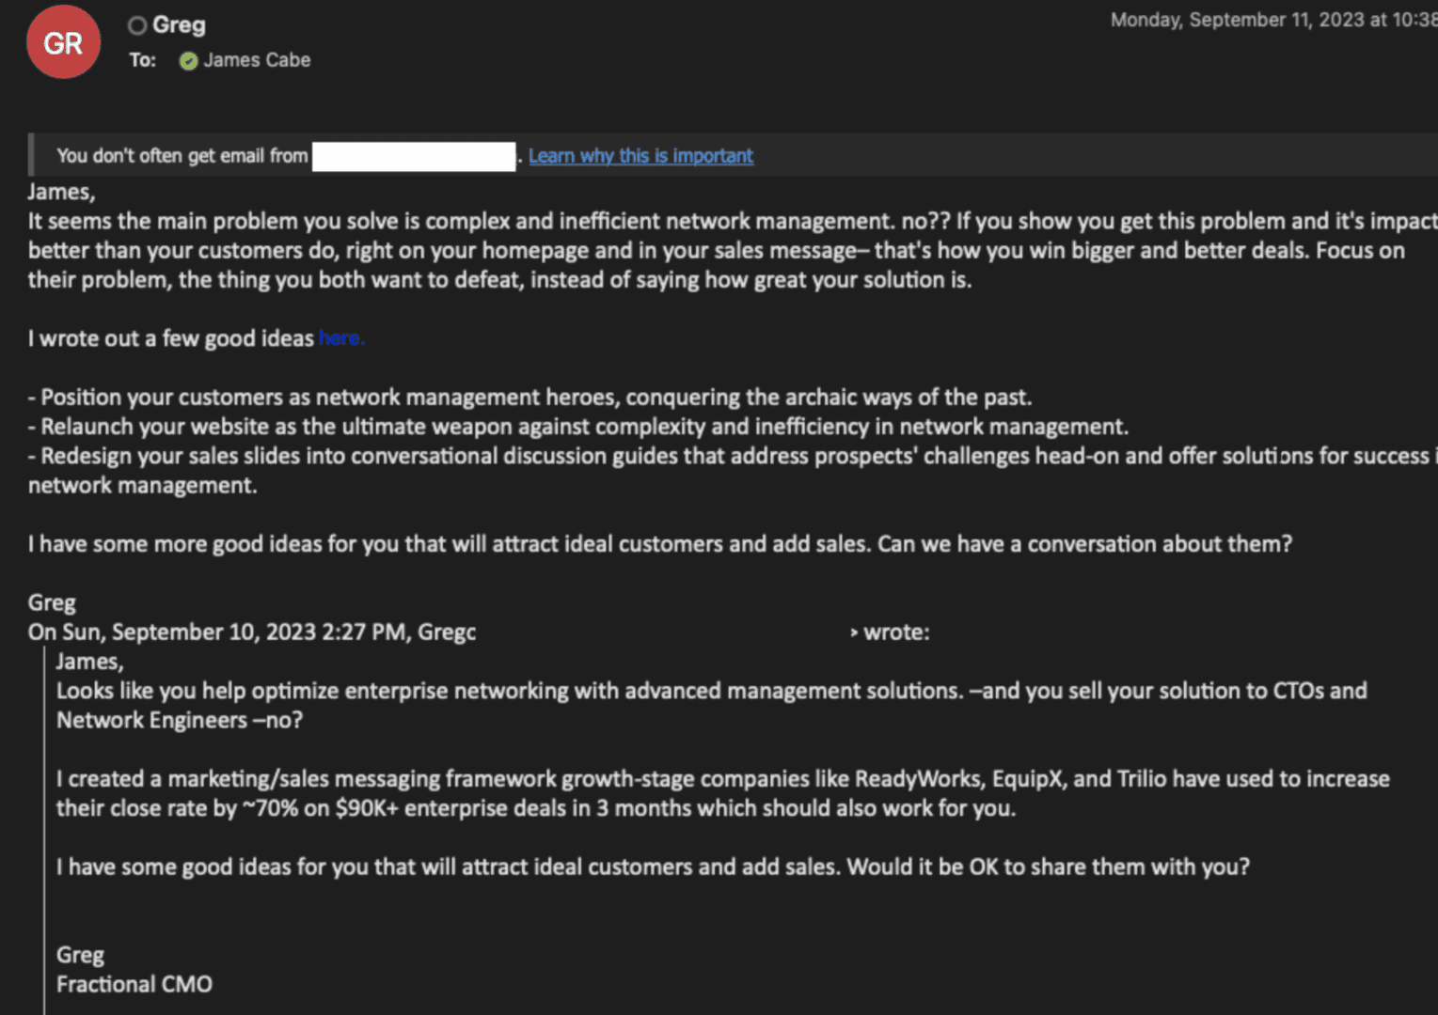The height and width of the screenshot is (1015, 1438).
Task: Open the 'Learn why this is important' link
Action: (640, 156)
